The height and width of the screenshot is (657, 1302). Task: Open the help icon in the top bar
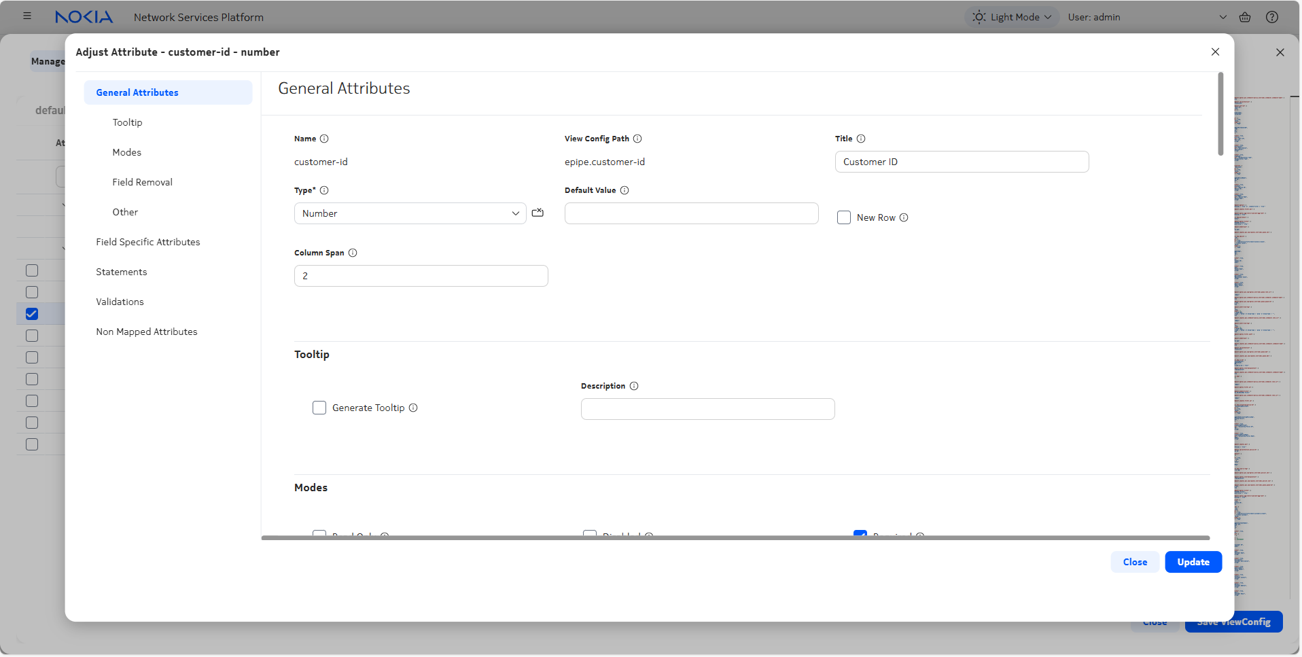tap(1272, 17)
